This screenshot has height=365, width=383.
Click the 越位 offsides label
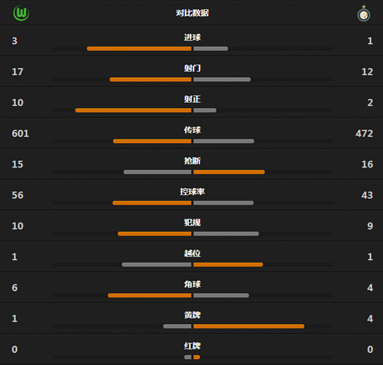pyautogui.click(x=192, y=253)
